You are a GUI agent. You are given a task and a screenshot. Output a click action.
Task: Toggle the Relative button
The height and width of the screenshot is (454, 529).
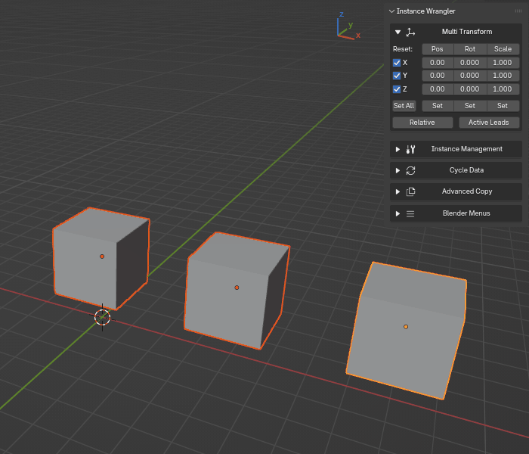click(x=422, y=123)
